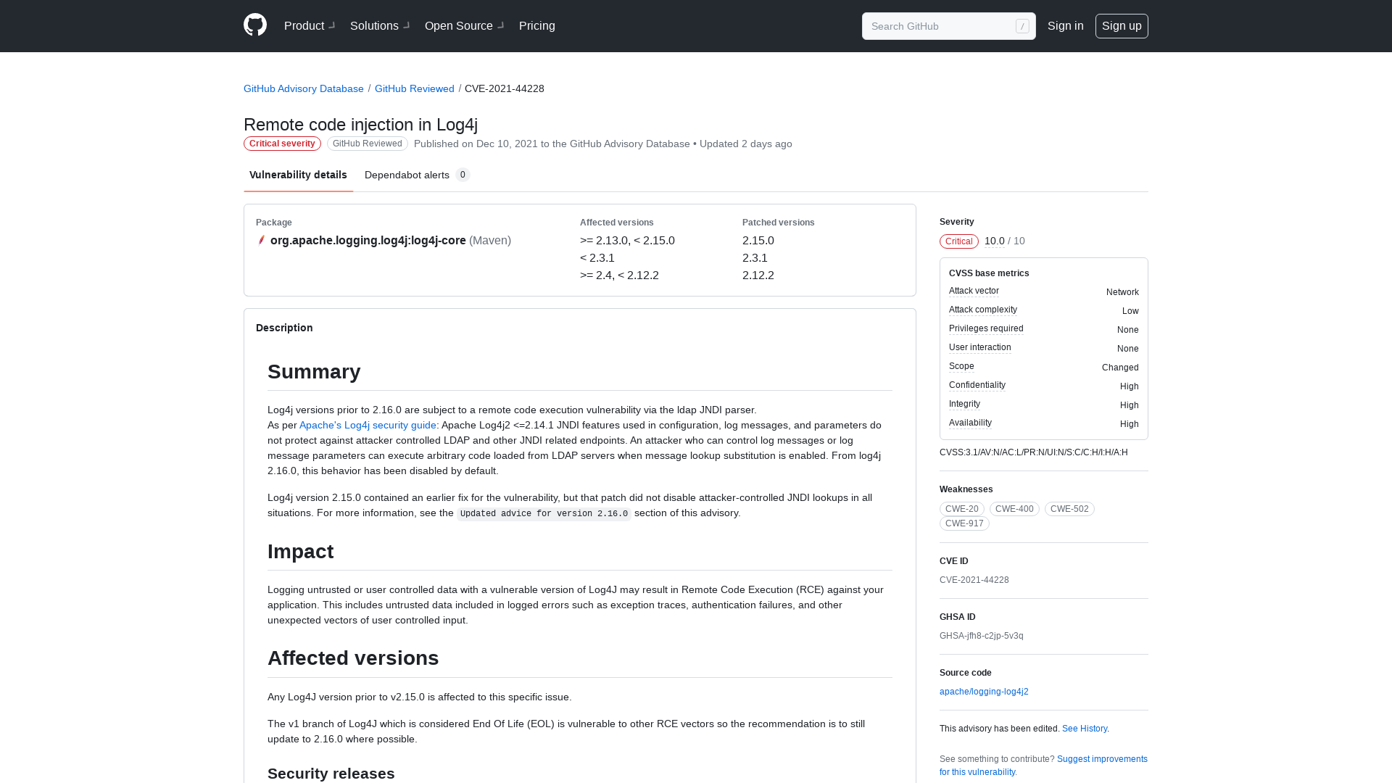Switch to the Dependabot alerts tab
This screenshot has height=783, width=1392.
[x=417, y=175]
